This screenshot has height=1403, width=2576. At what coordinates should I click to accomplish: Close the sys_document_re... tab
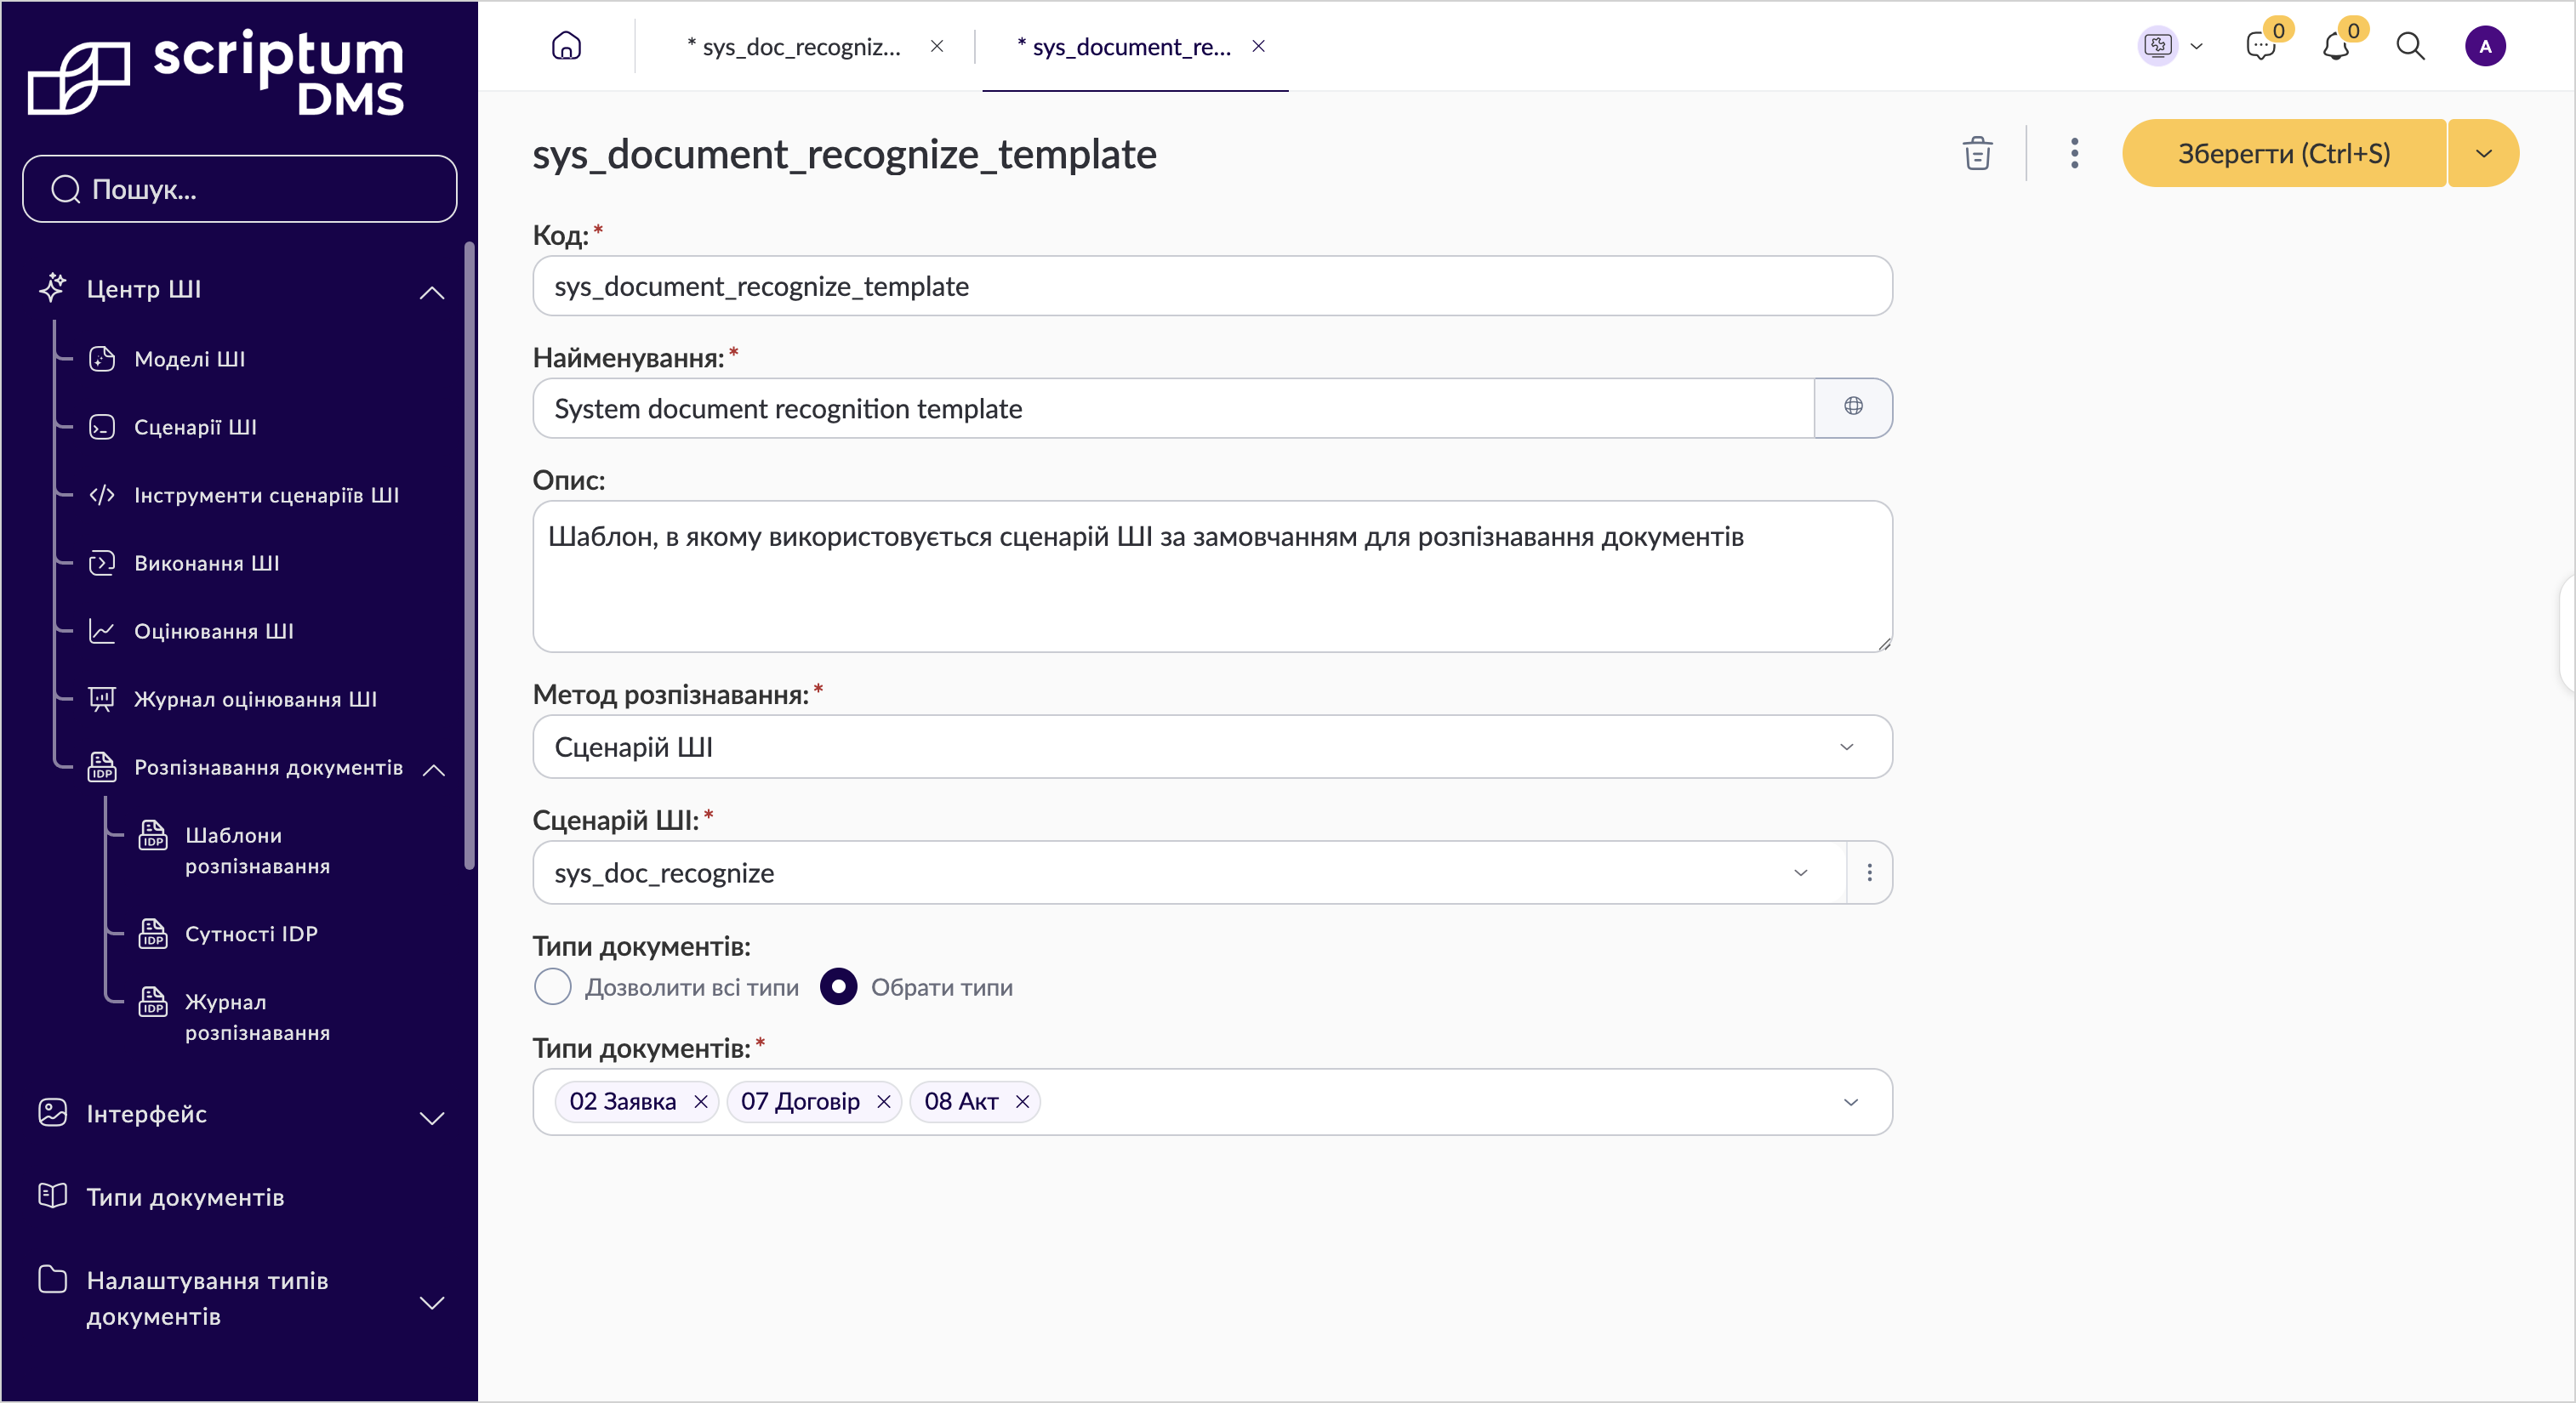[1259, 46]
